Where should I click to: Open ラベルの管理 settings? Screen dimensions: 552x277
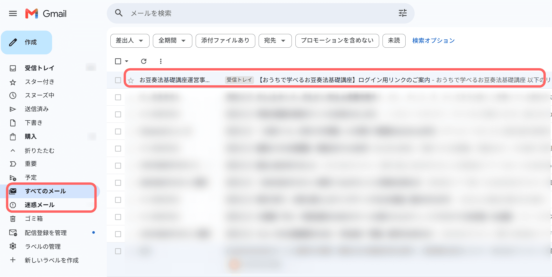coord(43,246)
